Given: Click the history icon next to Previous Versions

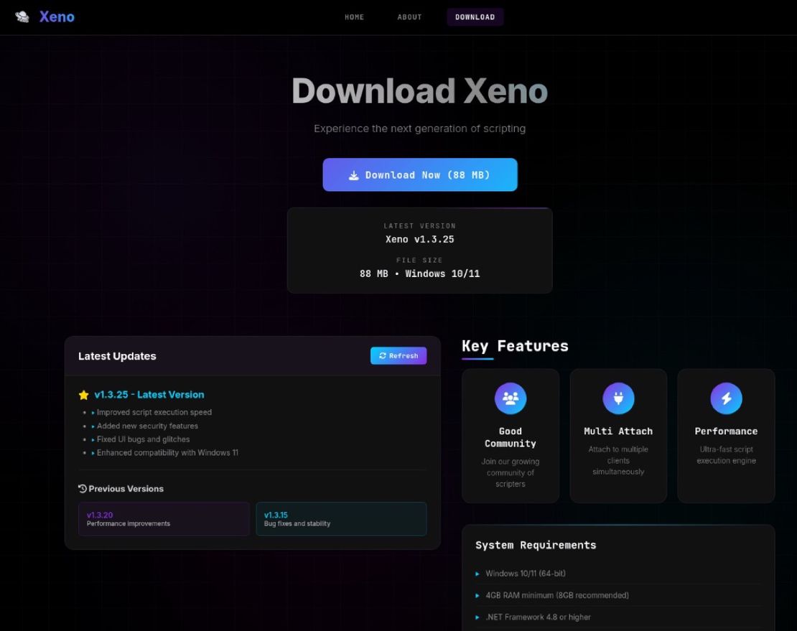Looking at the screenshot, I should [x=81, y=488].
